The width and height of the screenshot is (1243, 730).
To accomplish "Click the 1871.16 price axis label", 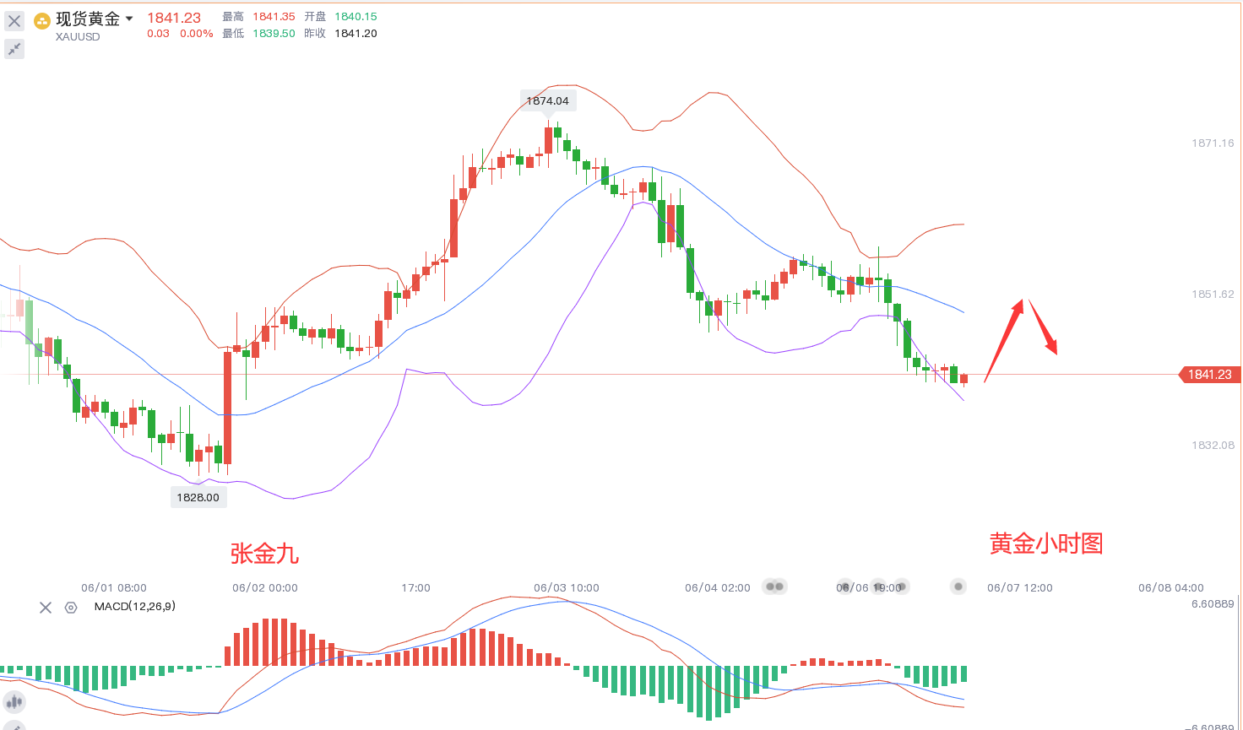I will [x=1213, y=143].
